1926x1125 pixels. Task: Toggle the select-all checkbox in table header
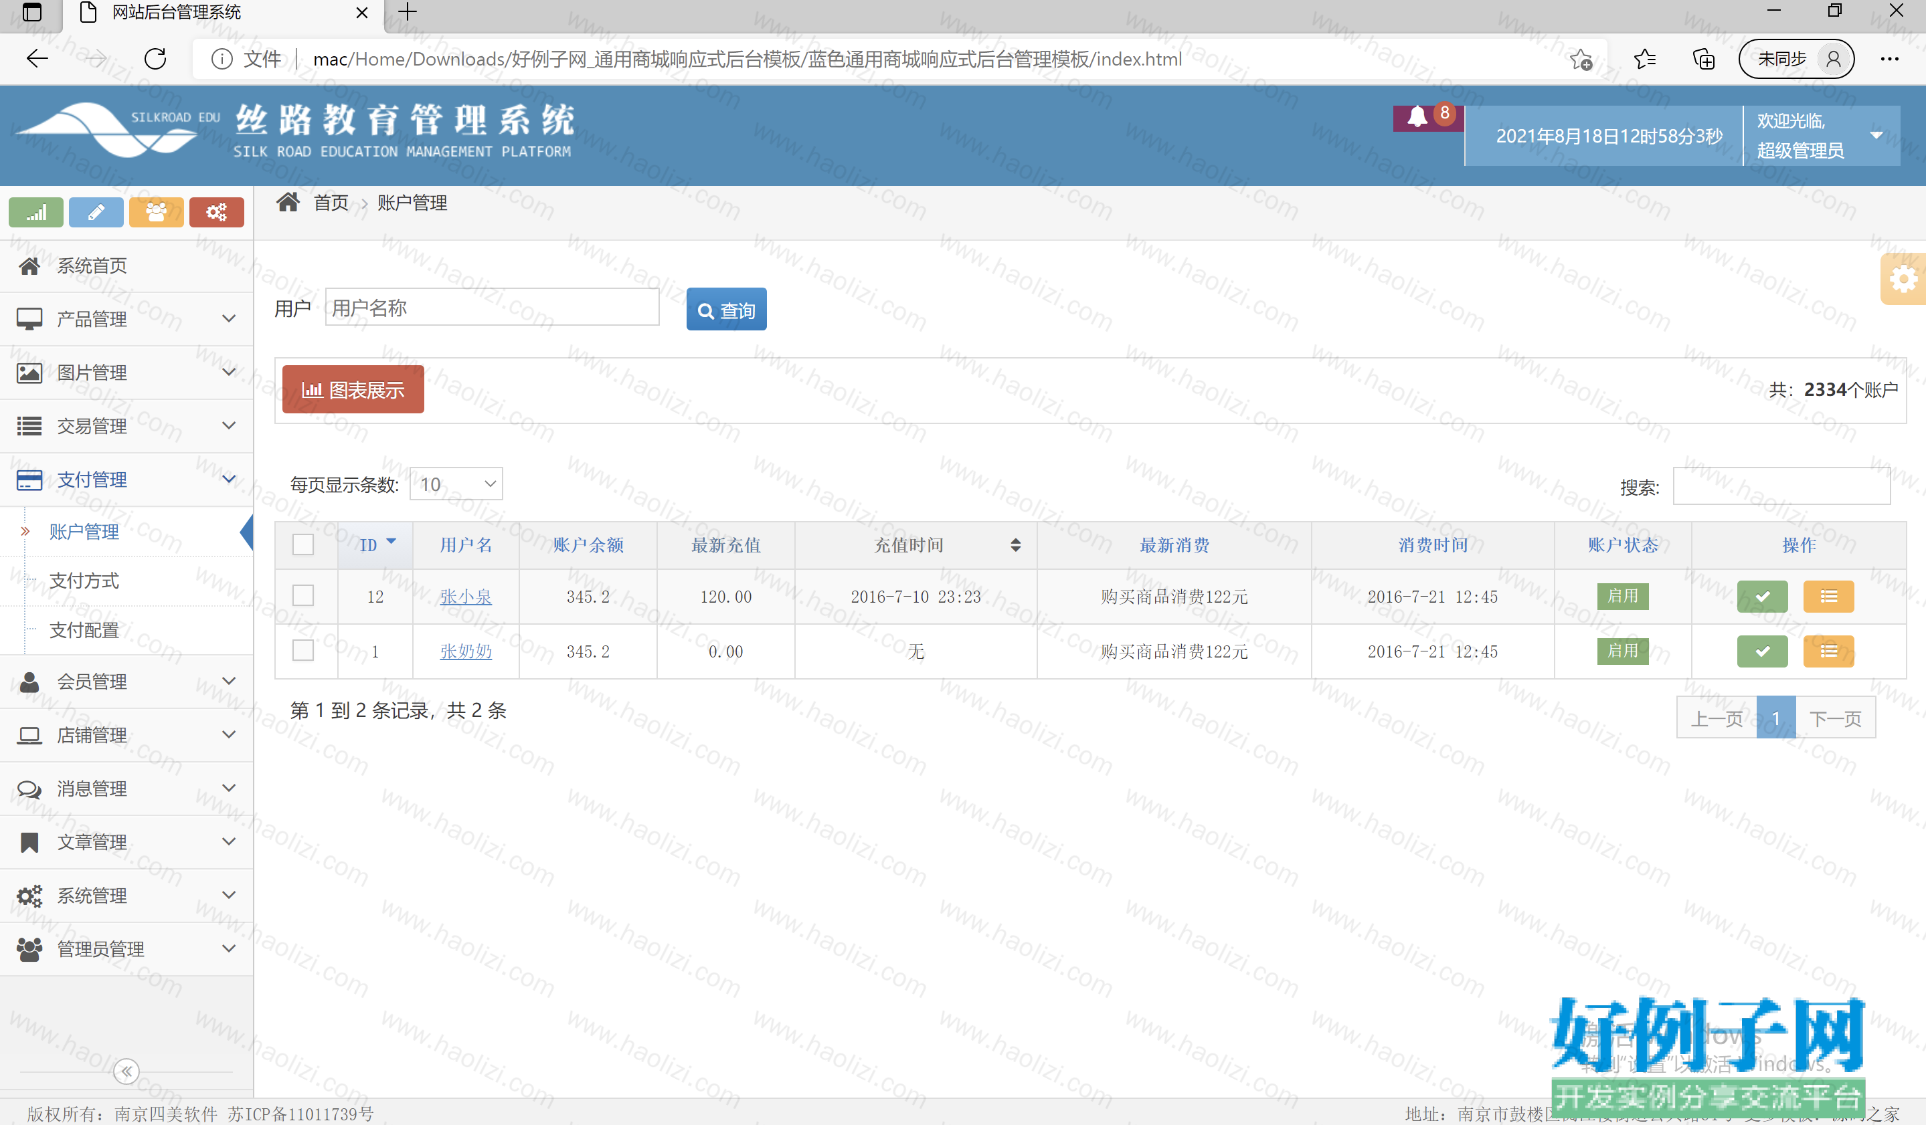point(303,544)
